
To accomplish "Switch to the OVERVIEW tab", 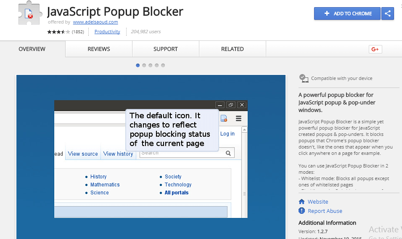I will (x=32, y=49).
